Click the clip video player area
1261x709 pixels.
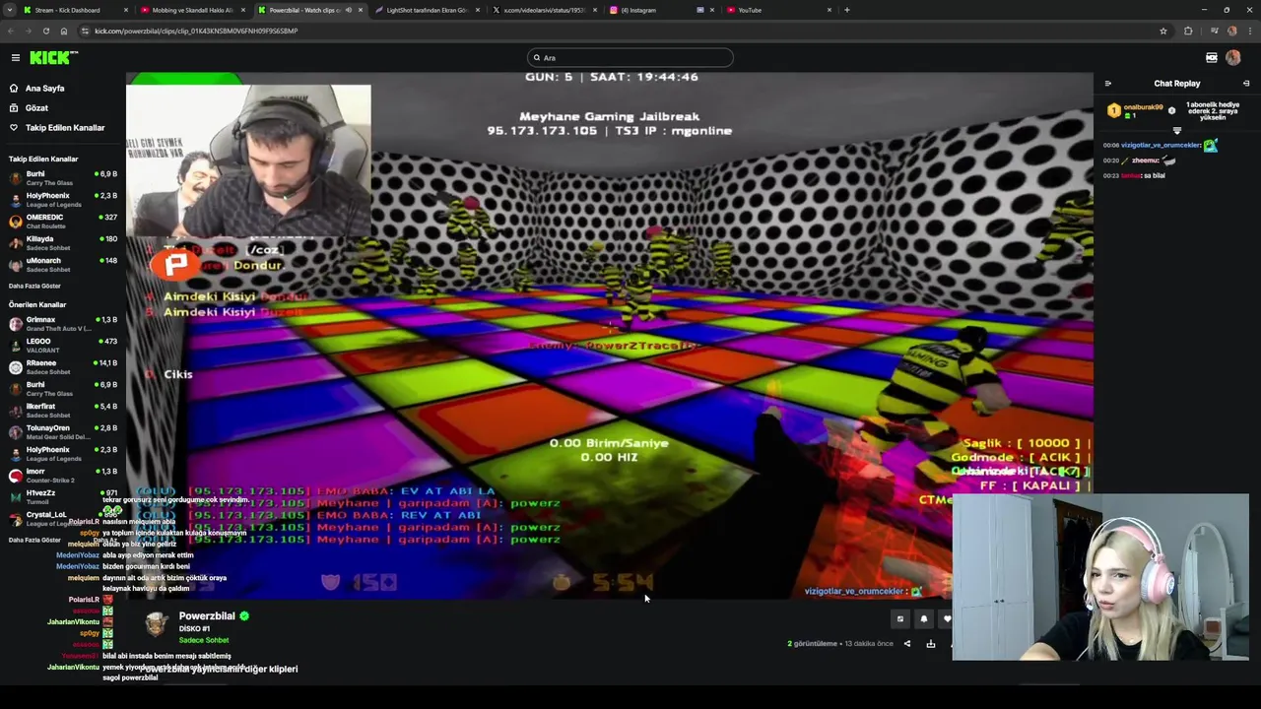pos(609,335)
